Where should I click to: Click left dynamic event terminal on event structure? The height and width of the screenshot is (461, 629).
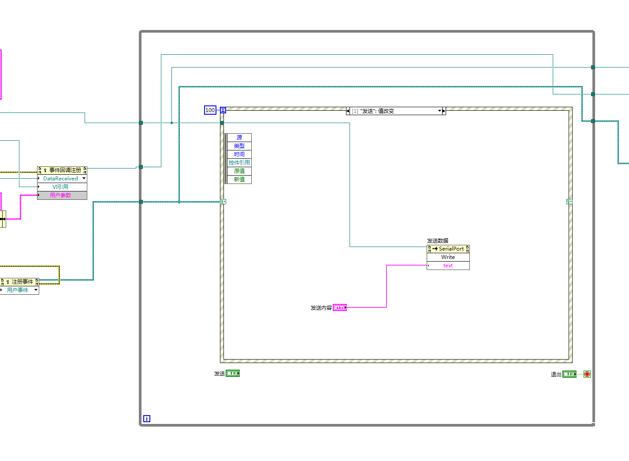pos(223,202)
